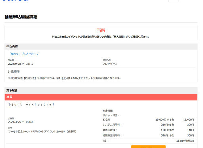Image resolution: width=203 pixels, height=148 pixels.
Task: Click the 注意事項 label
Action: [x=14, y=72]
